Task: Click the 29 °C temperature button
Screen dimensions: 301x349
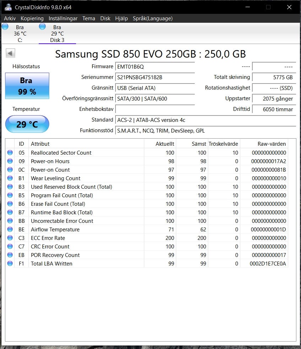Action: [27, 124]
